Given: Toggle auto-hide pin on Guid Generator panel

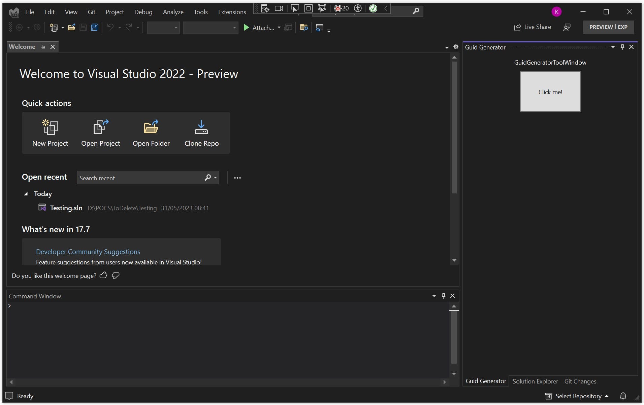Looking at the screenshot, I should click(622, 47).
